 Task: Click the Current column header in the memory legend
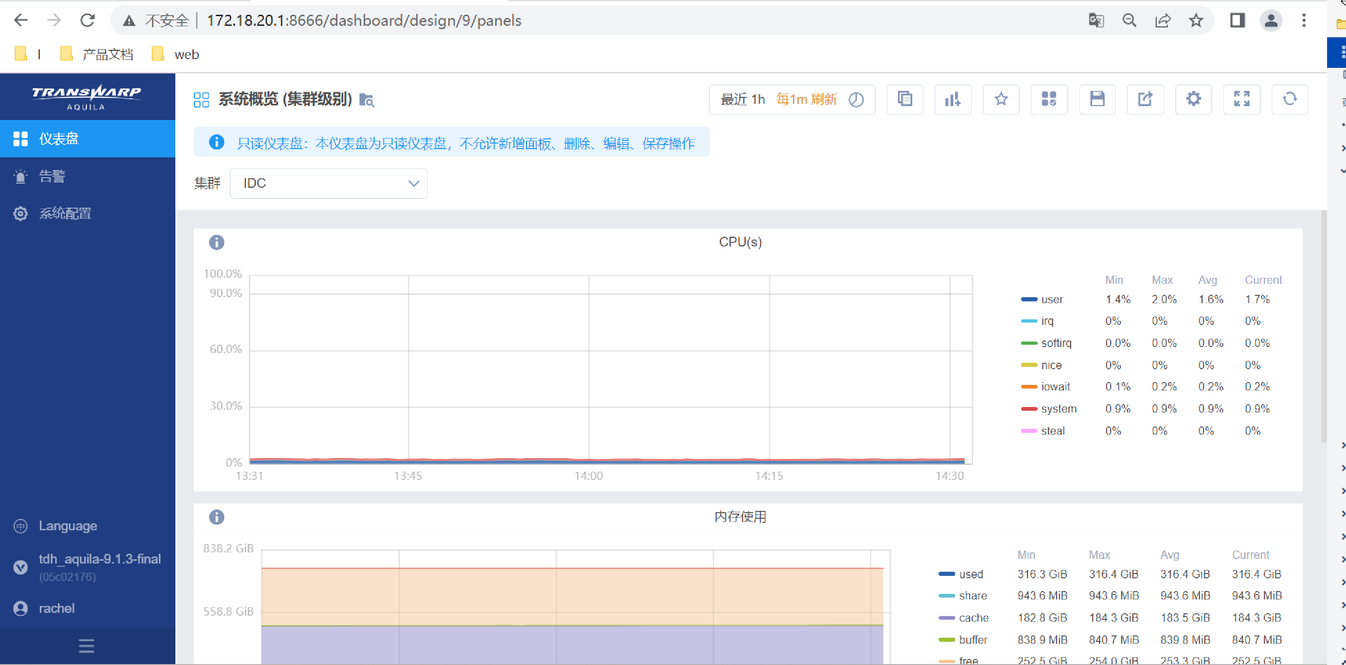[1250, 555]
